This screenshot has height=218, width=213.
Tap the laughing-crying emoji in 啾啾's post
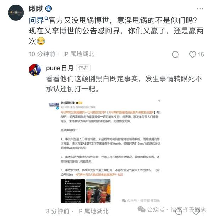coord(41,41)
